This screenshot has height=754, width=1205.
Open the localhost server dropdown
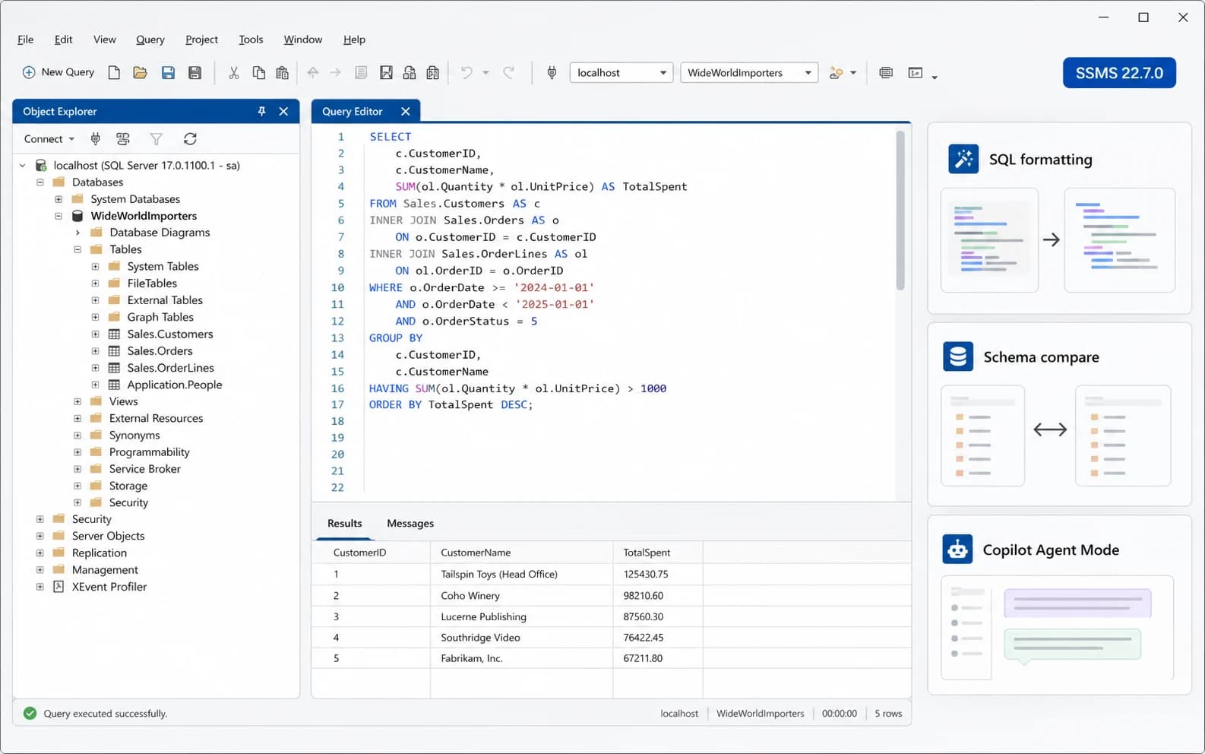[621, 72]
